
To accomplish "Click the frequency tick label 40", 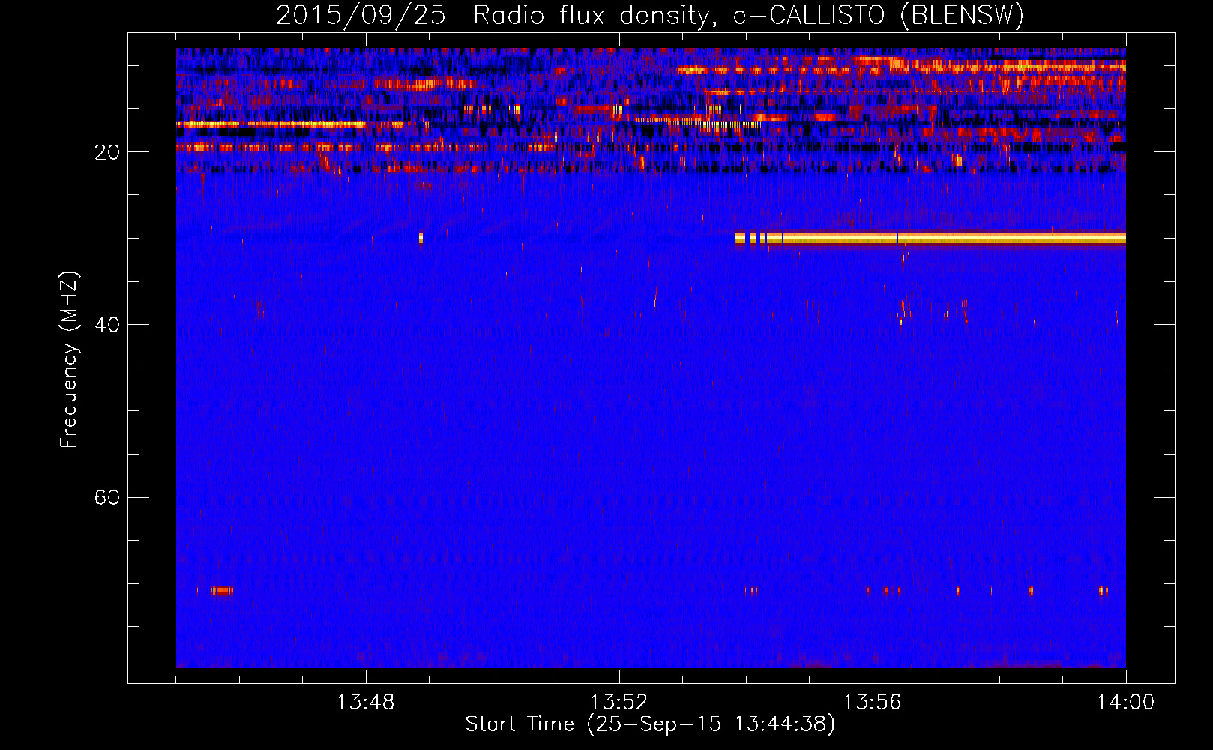I will click(107, 325).
